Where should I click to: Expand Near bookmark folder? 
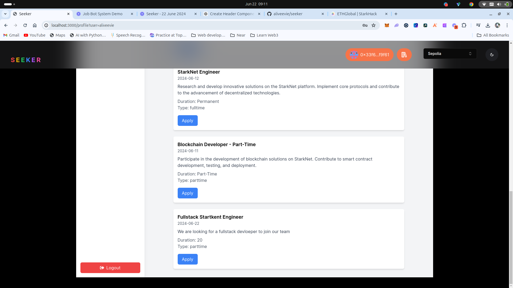pos(238,35)
